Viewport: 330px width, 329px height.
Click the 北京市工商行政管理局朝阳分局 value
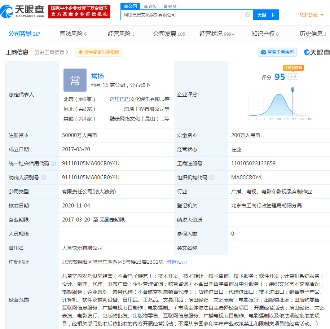[267, 205]
